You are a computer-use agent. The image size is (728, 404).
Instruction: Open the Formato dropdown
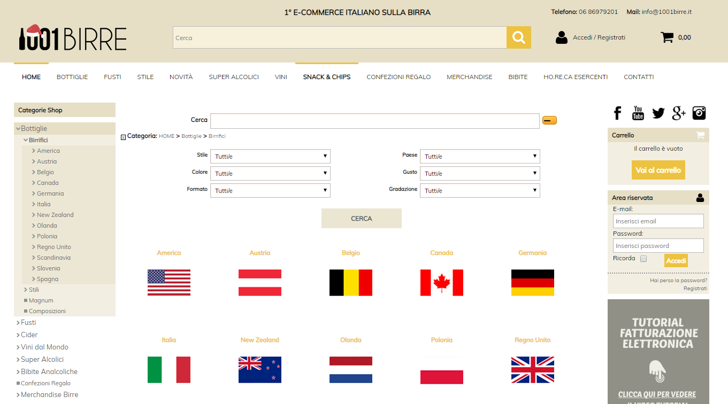pos(270,191)
